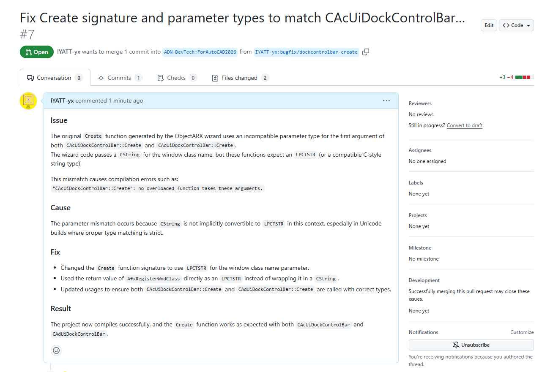Switch to the Commits tab
The width and height of the screenshot is (542, 372).
pyautogui.click(x=120, y=78)
